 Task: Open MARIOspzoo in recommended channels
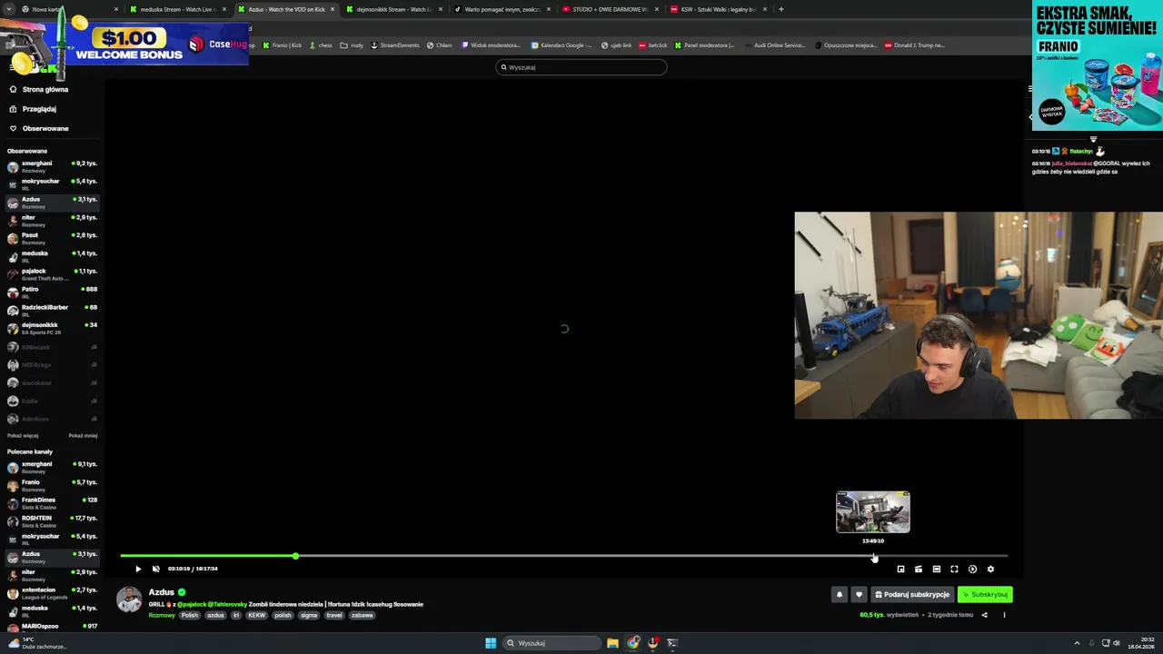51,629
